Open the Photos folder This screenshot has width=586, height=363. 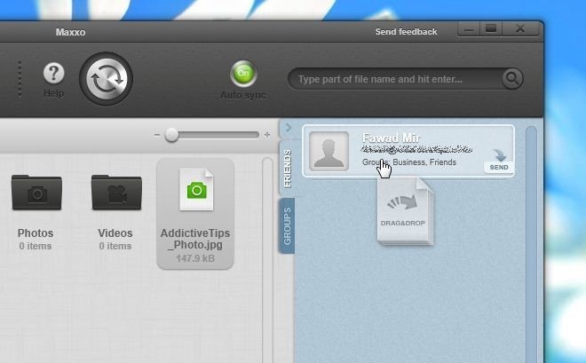[x=36, y=193]
